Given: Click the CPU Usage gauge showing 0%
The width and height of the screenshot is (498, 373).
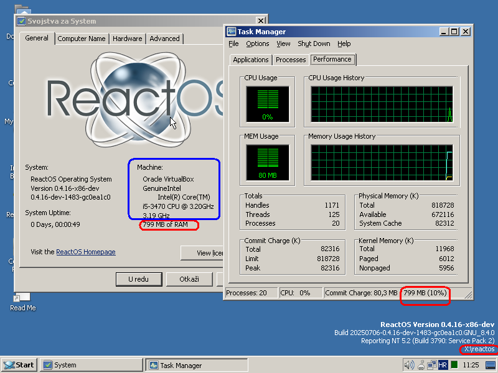Looking at the screenshot, I should [268, 104].
